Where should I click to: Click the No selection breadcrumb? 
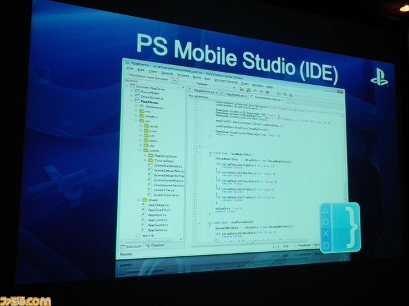coord(198,96)
